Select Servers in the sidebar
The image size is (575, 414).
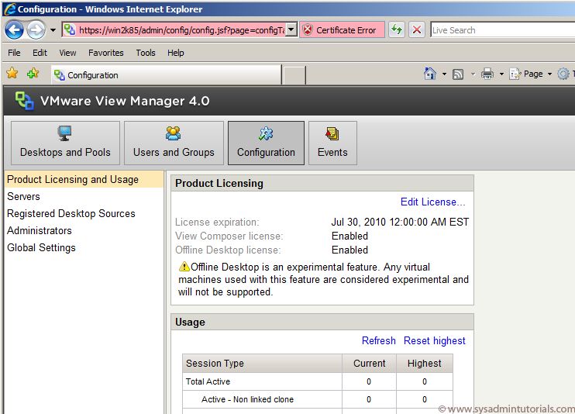[x=23, y=196]
